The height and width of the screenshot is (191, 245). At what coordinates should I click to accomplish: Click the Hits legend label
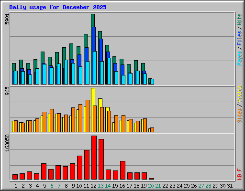[240, 20]
